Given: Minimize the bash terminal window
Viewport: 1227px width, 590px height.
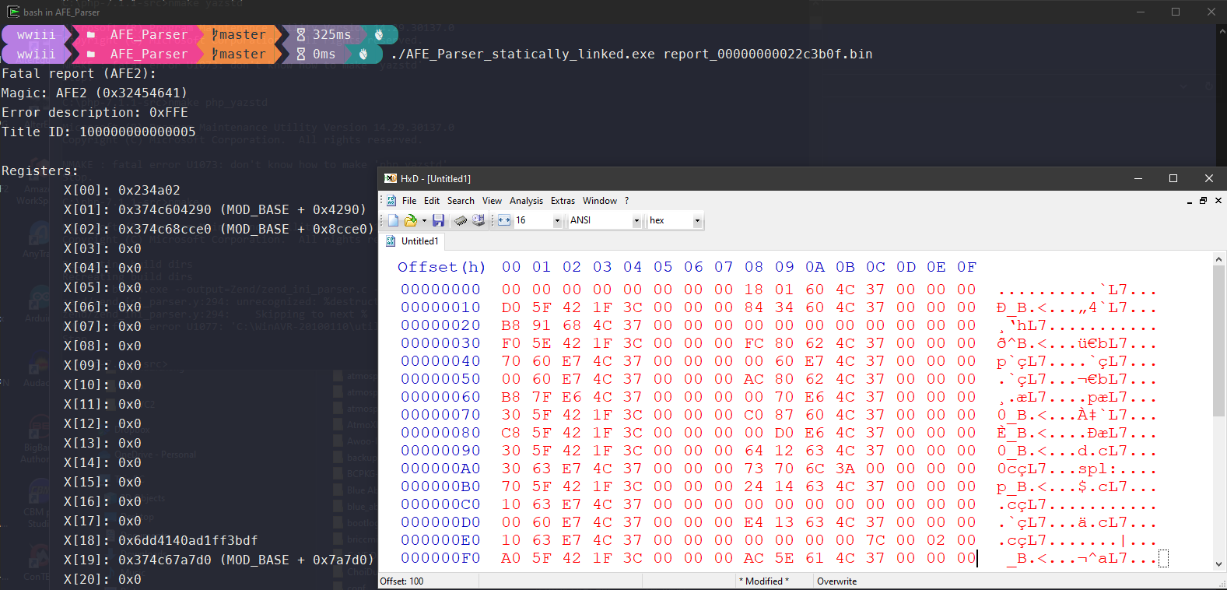Looking at the screenshot, I should click(x=1141, y=12).
